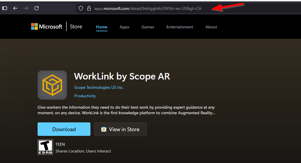Click the WorkLink app icon thumbnail
The image size is (301, 163).
coord(52,85)
